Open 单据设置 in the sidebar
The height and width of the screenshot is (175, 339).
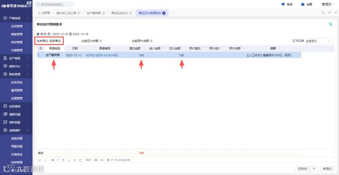point(17,146)
